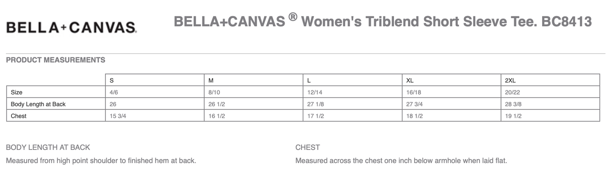Select the PRODUCT MEASUREMENTS heading

(55, 60)
